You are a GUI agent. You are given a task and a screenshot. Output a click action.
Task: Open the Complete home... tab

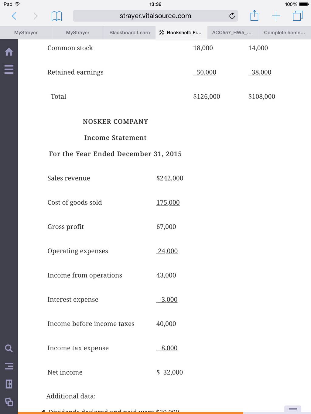(285, 32)
